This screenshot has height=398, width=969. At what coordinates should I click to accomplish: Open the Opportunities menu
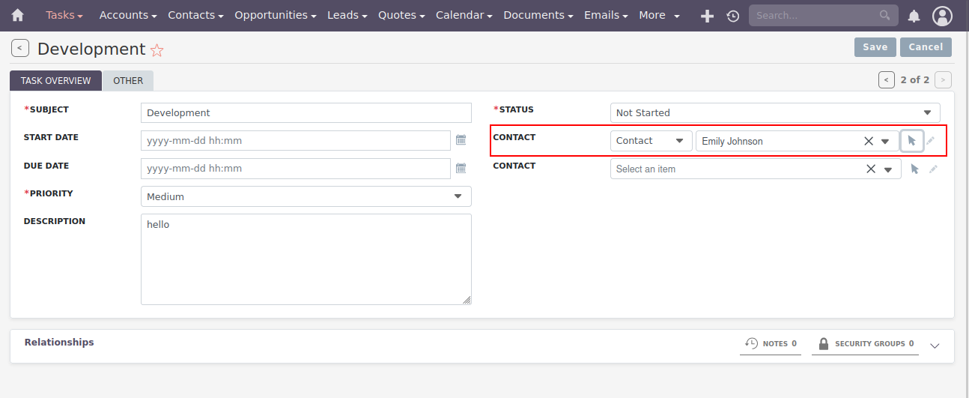click(276, 15)
